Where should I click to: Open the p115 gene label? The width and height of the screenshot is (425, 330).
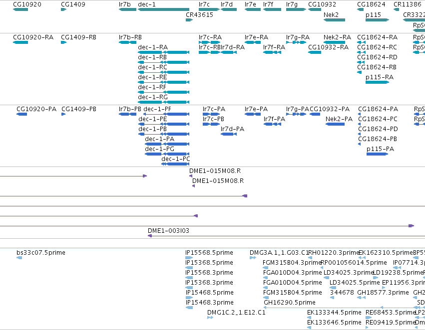[373, 14]
